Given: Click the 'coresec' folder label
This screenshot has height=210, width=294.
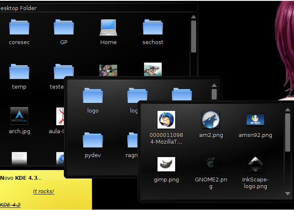Looking at the screenshot, I should pyautogui.click(x=19, y=42).
